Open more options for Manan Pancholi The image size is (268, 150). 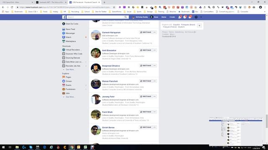click(155, 81)
